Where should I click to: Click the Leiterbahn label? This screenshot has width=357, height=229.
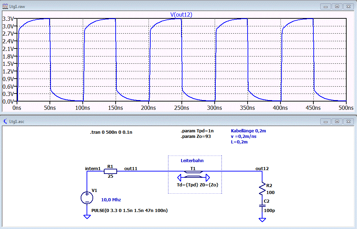192,161
